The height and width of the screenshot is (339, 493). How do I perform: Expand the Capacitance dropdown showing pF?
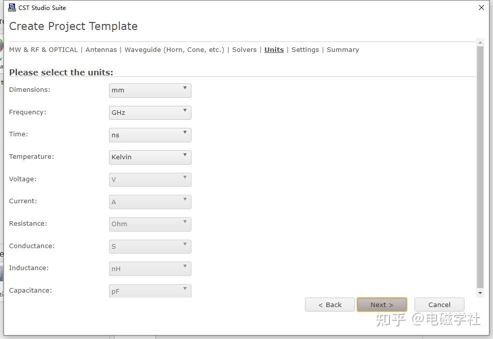click(149, 291)
